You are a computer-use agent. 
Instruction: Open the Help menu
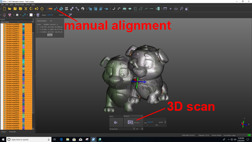tap(33, 4)
